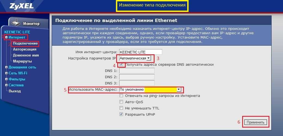The width and height of the screenshot is (283, 136).
Task: Expand the Фильтры section
Action: [x=7, y=79]
